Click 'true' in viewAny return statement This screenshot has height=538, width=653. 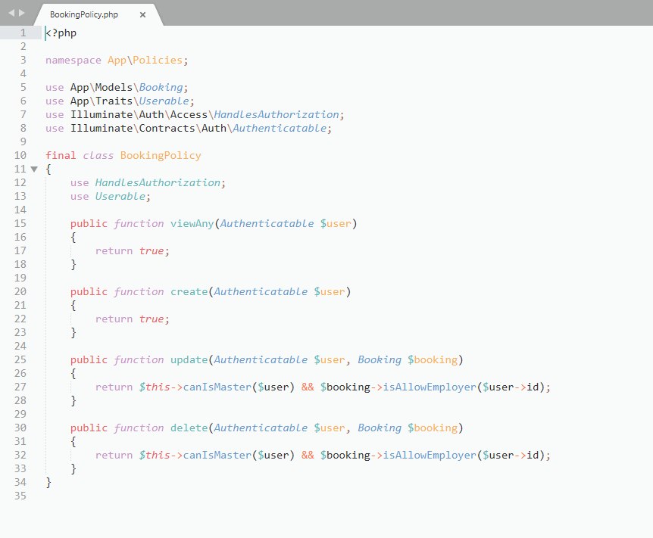pyautogui.click(x=152, y=250)
